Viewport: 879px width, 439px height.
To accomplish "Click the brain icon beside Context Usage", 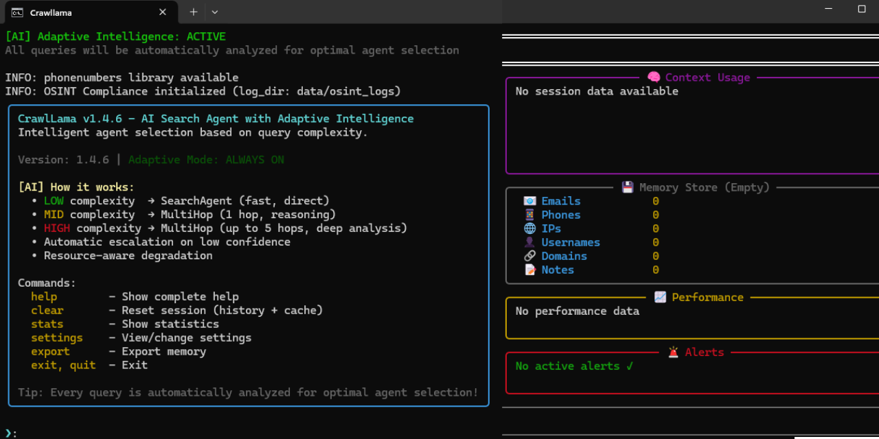I will click(654, 78).
